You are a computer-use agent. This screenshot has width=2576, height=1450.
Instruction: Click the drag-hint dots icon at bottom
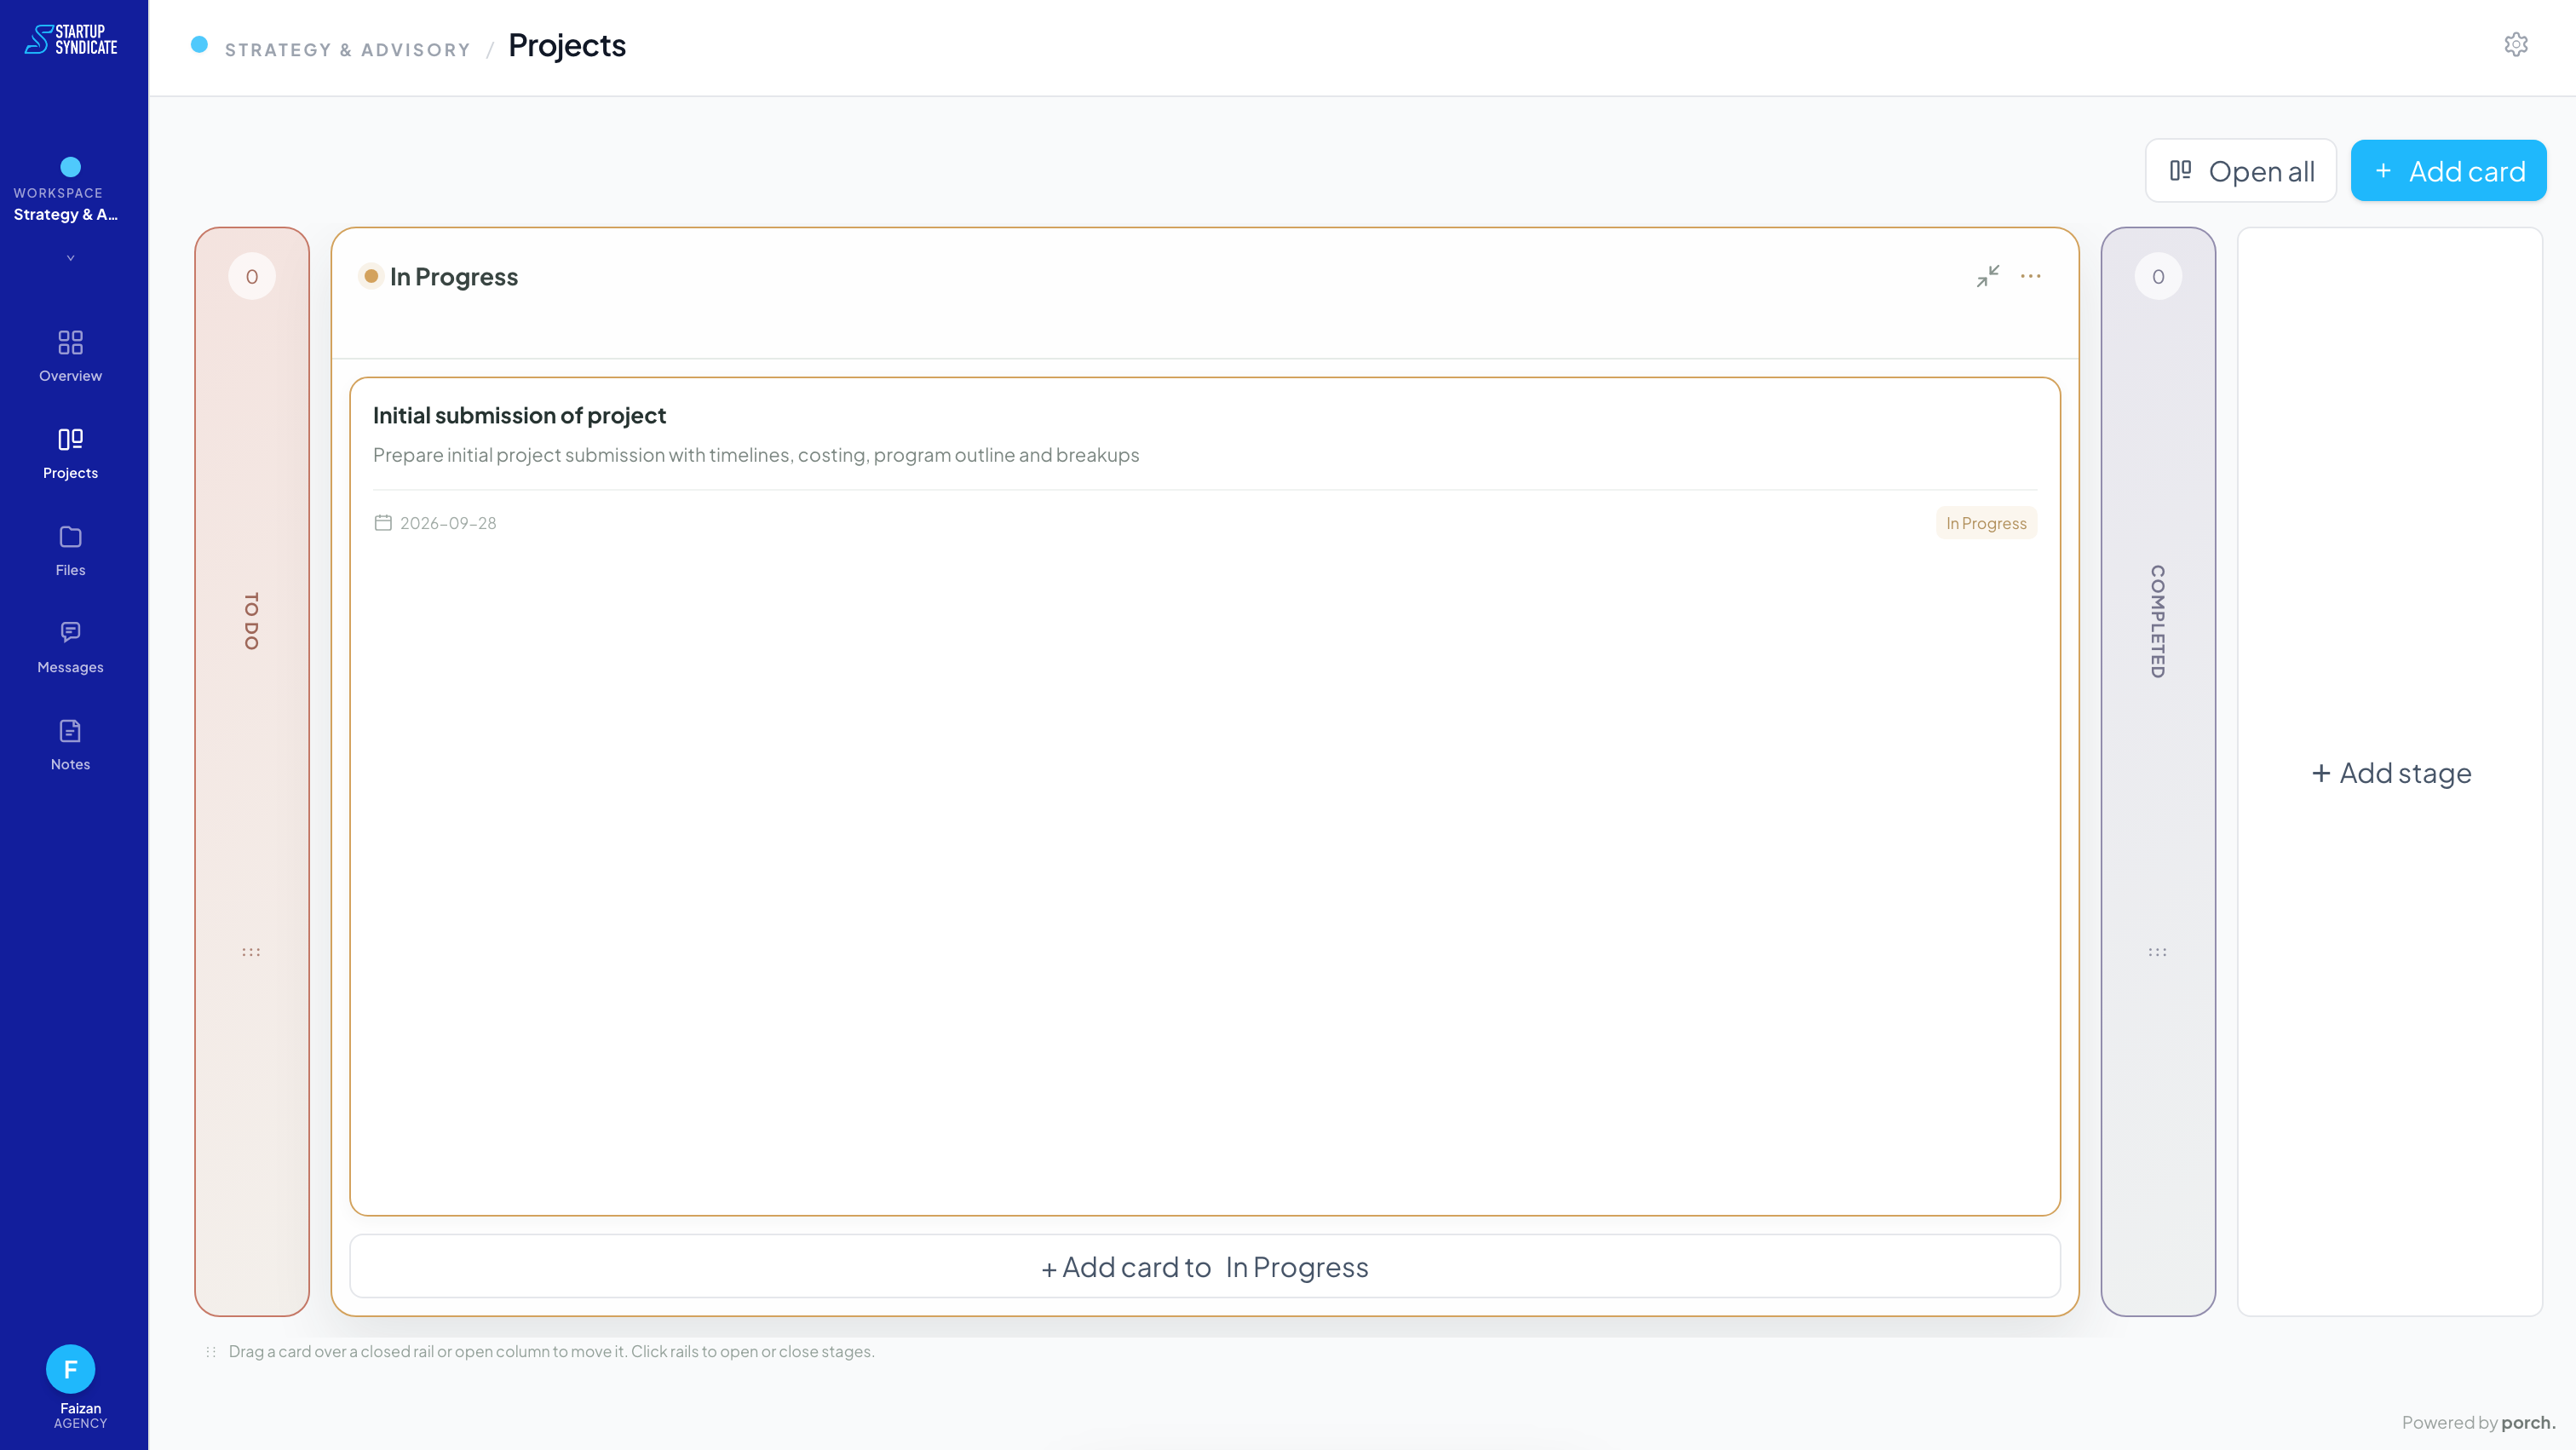(211, 1351)
